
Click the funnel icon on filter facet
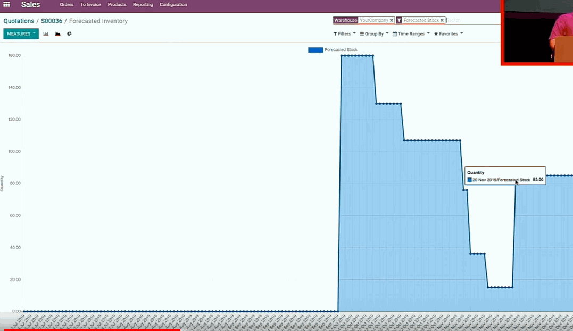coord(399,21)
